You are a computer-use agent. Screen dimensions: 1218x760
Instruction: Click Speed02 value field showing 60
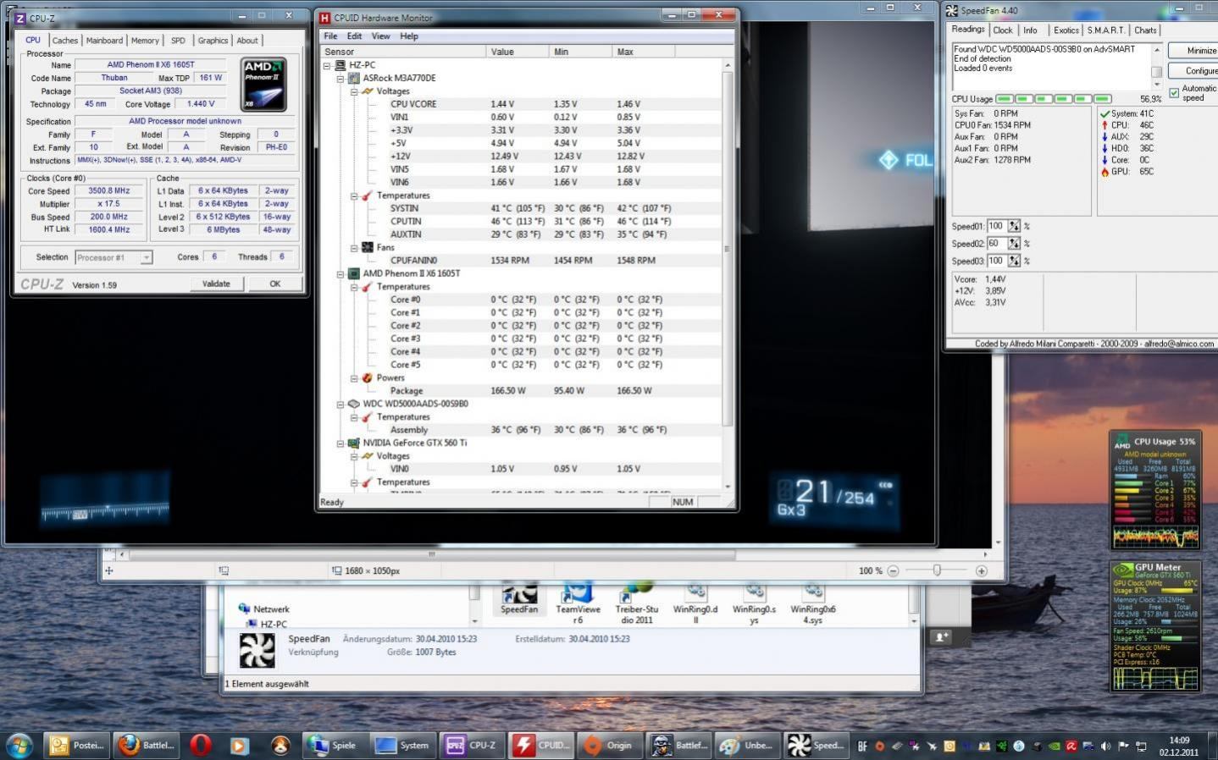coord(996,244)
